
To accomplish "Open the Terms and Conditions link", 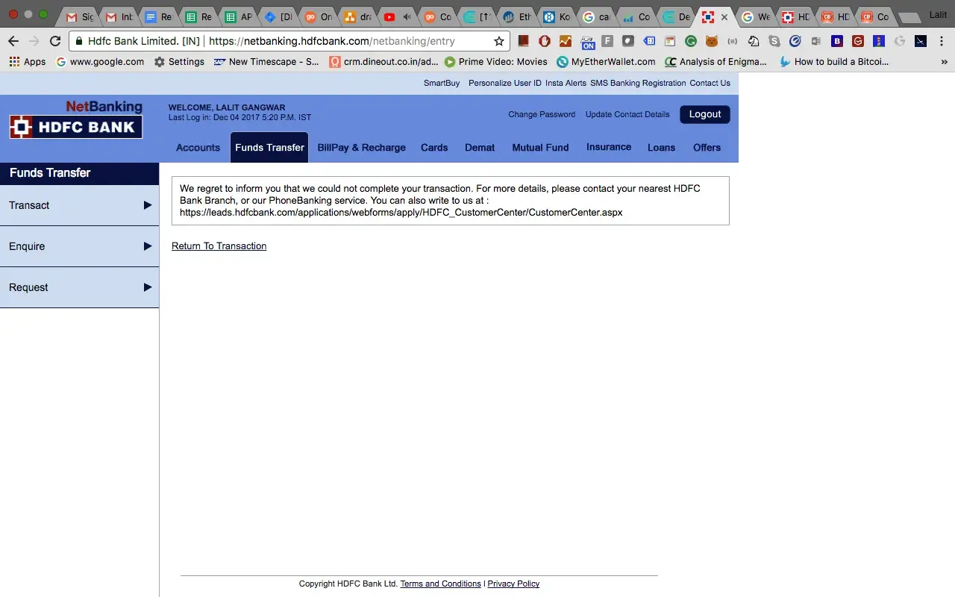I will tap(440, 584).
